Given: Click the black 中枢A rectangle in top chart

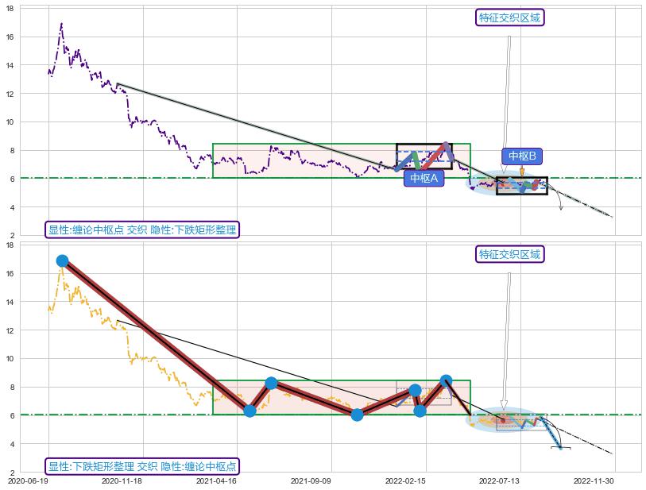Looking at the screenshot, I should click(424, 146).
